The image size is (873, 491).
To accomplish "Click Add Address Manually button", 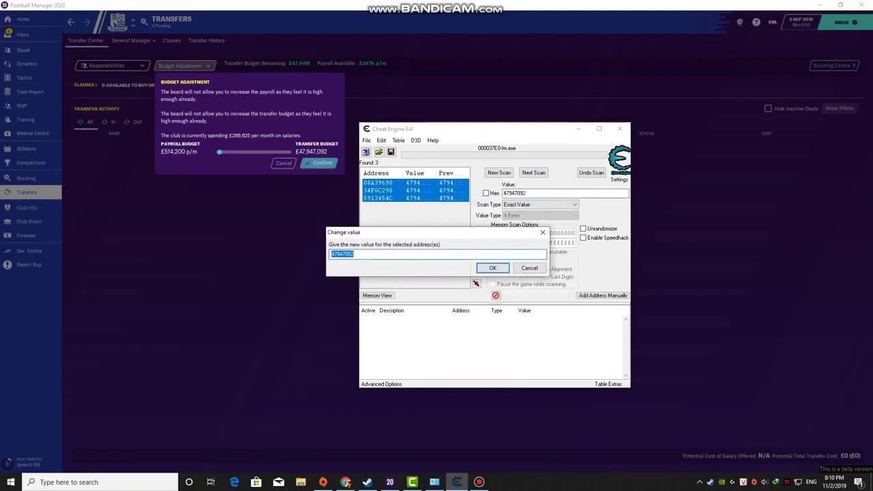I will tap(603, 295).
